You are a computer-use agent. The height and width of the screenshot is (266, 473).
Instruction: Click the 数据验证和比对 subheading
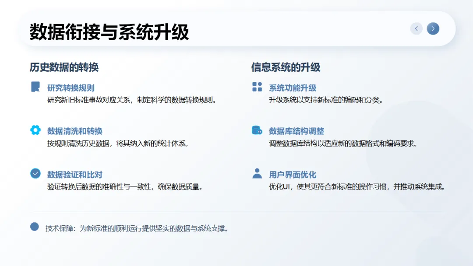pyautogui.click(x=75, y=175)
